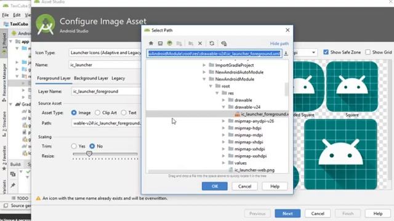
Task: Expand the mipmap-hdpi folder
Action: pos(223,128)
